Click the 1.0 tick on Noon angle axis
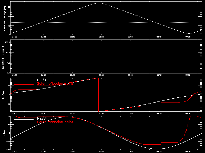The width and height of the screenshot is (205, 153). [8, 63]
